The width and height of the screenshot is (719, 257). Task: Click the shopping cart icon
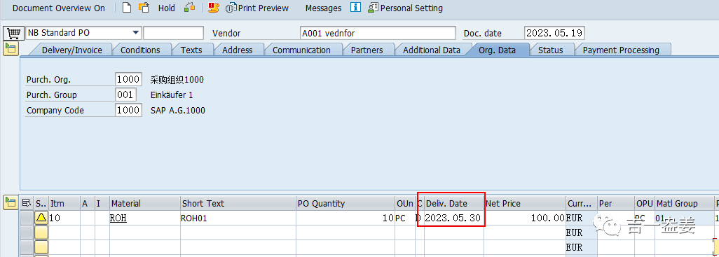pyautogui.click(x=14, y=34)
